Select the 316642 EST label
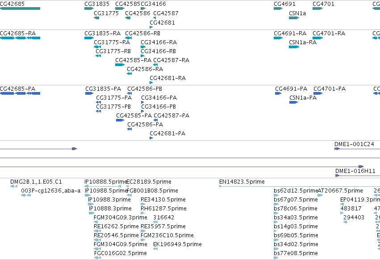Screen dimensions: 380x260 (163, 217)
